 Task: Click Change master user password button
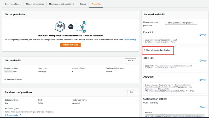(x=181, y=23)
